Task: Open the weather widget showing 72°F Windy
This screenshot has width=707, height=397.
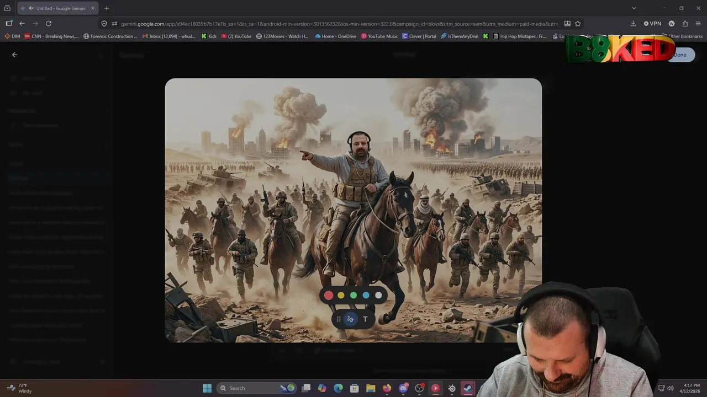Action: coord(19,388)
